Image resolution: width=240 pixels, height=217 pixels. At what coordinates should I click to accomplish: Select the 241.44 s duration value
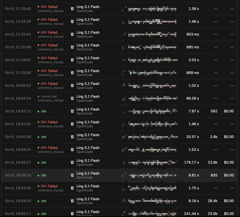191,214
